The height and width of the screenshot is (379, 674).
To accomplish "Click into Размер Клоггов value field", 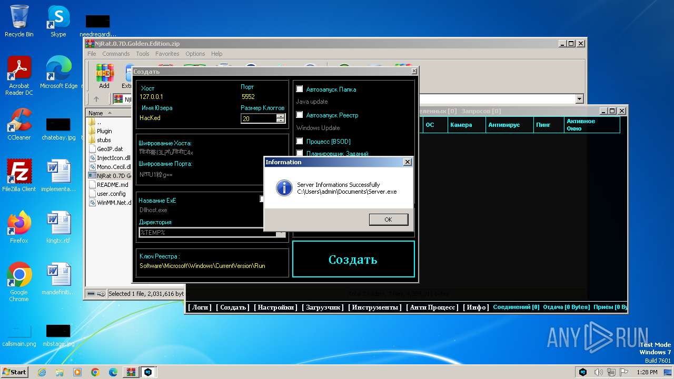I will pos(258,118).
